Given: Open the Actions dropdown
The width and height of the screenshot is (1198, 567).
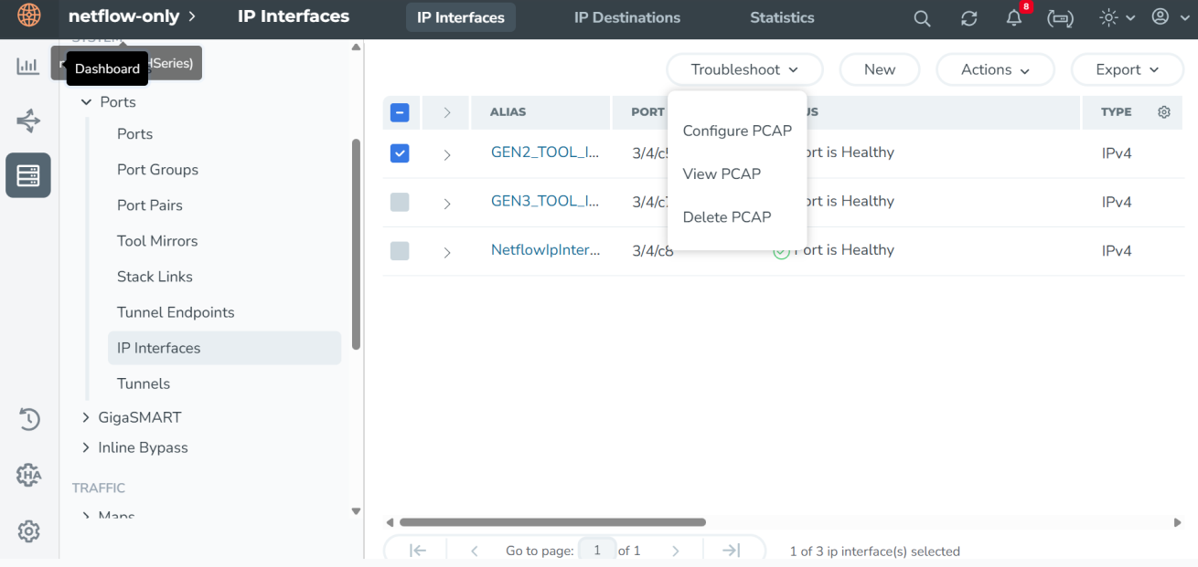Looking at the screenshot, I should tap(995, 69).
